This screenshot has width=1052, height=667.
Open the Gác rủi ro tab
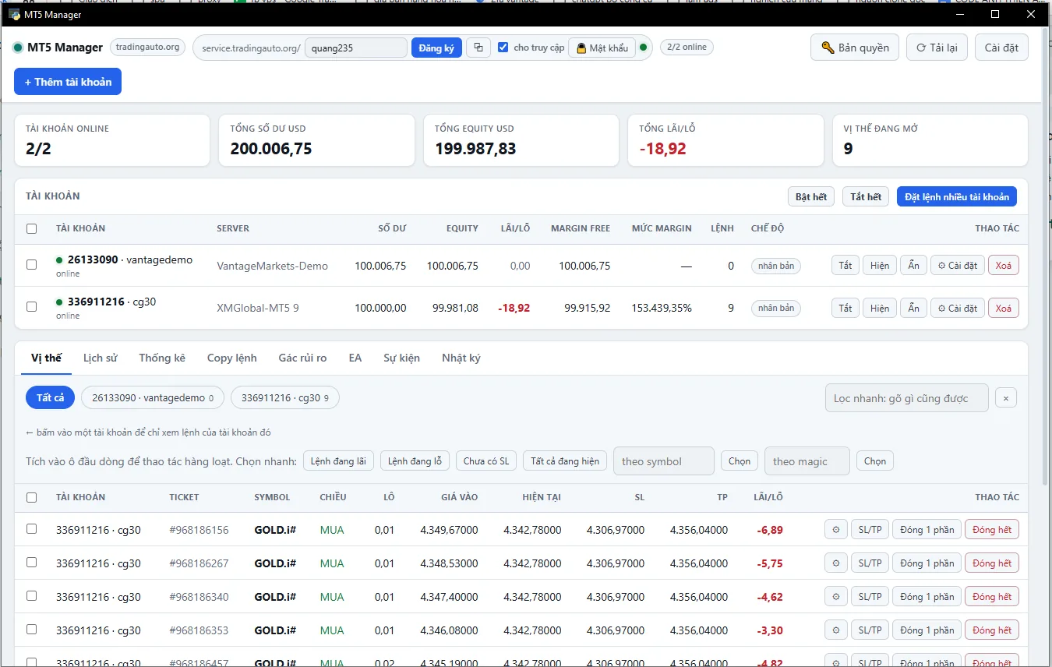click(x=302, y=358)
